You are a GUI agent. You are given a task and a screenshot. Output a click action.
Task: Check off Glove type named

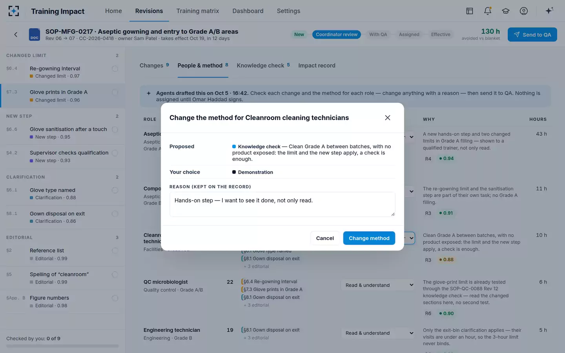pyautogui.click(x=115, y=190)
